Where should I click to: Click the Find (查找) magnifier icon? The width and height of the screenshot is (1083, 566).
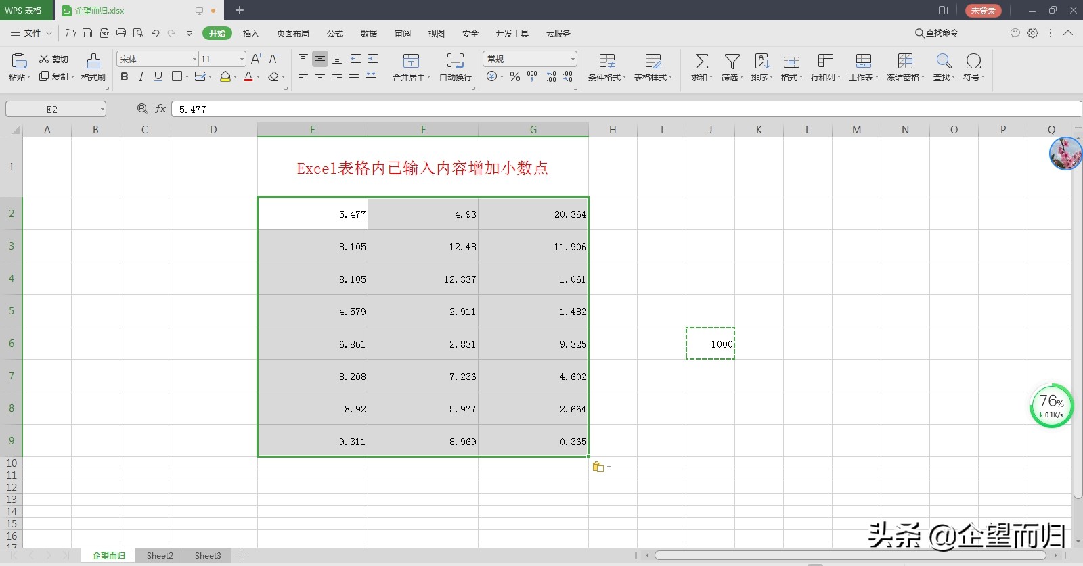[944, 62]
